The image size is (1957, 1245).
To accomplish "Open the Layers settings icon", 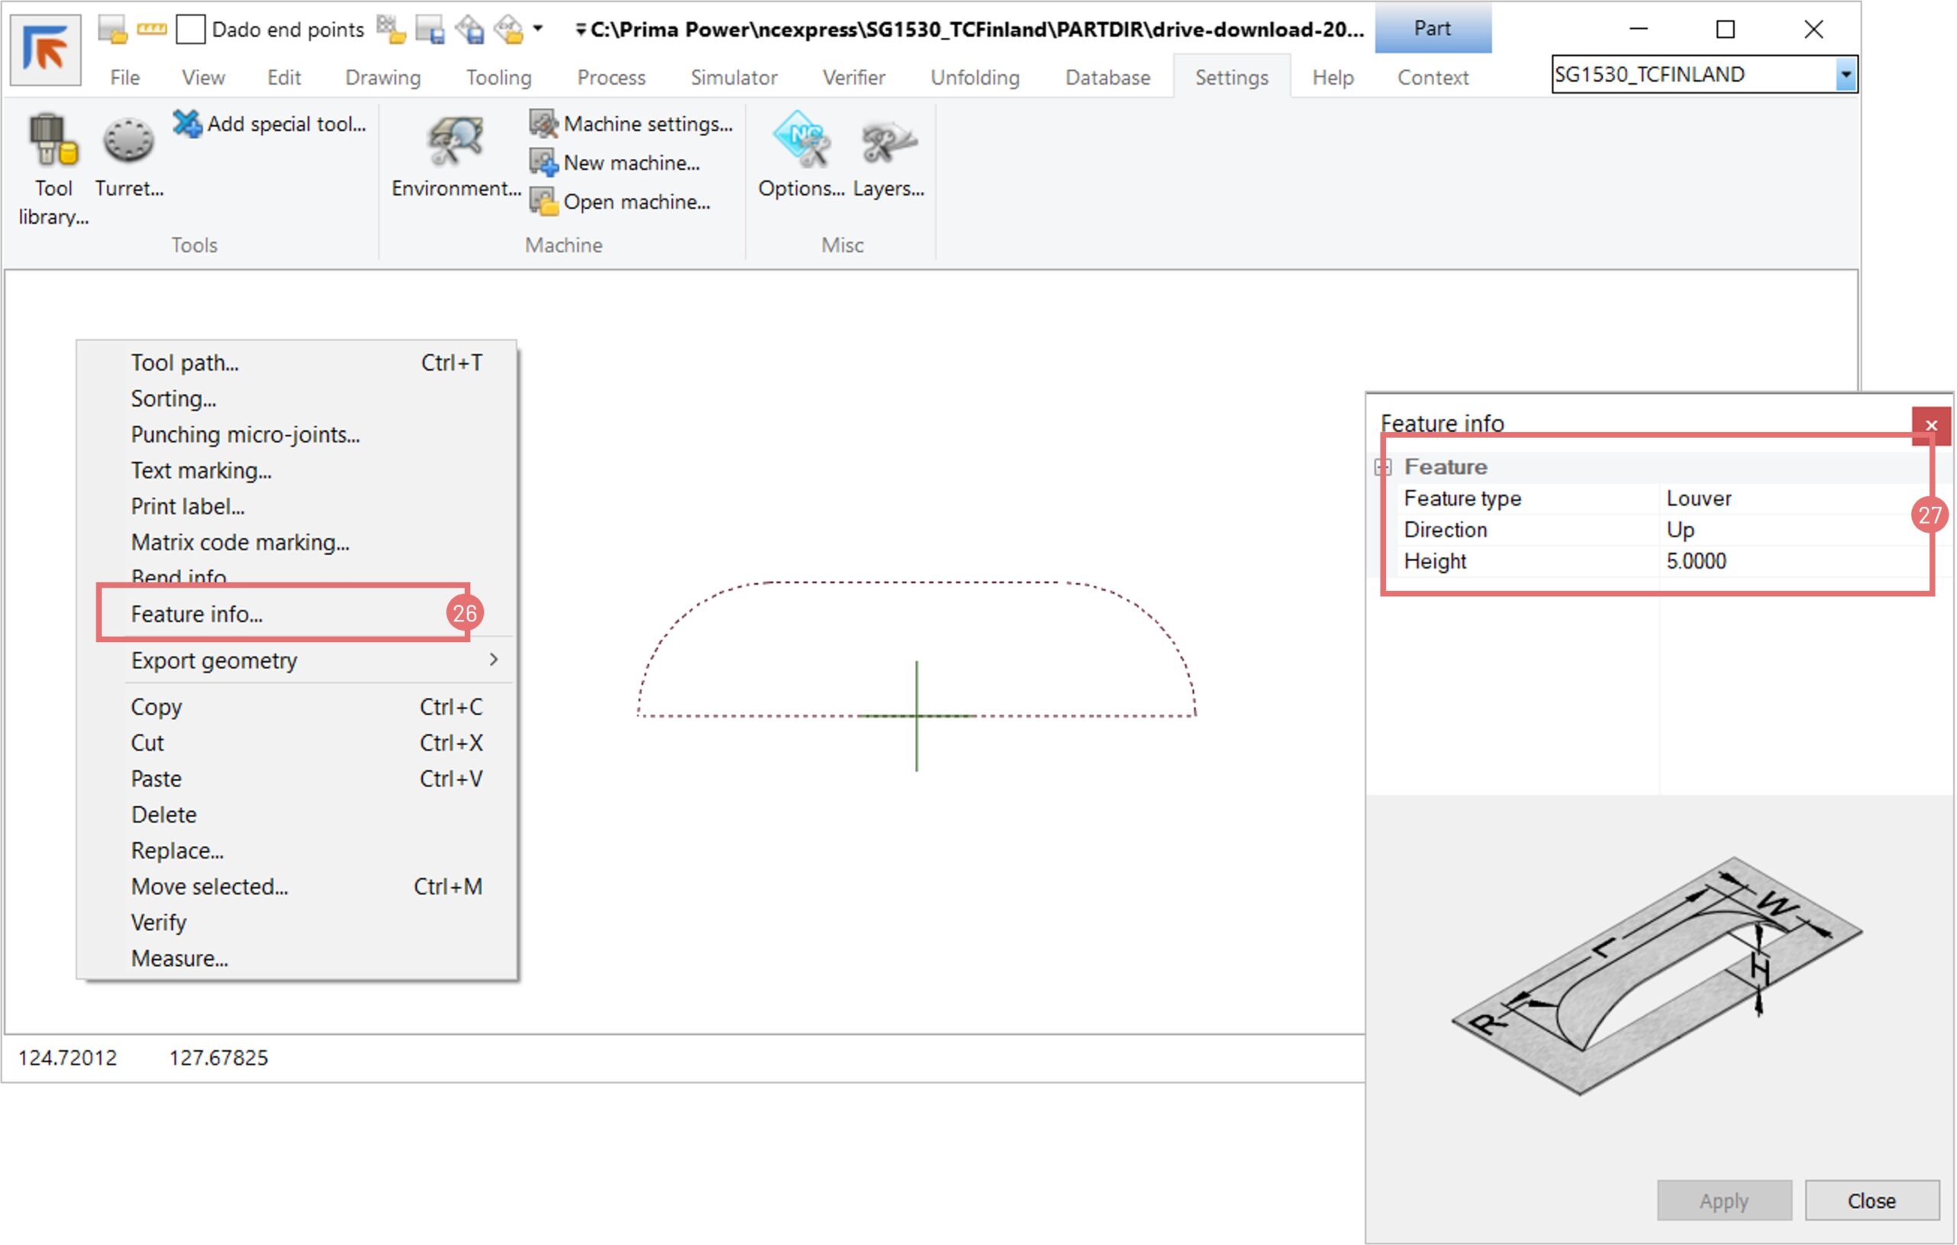I will click(x=888, y=141).
